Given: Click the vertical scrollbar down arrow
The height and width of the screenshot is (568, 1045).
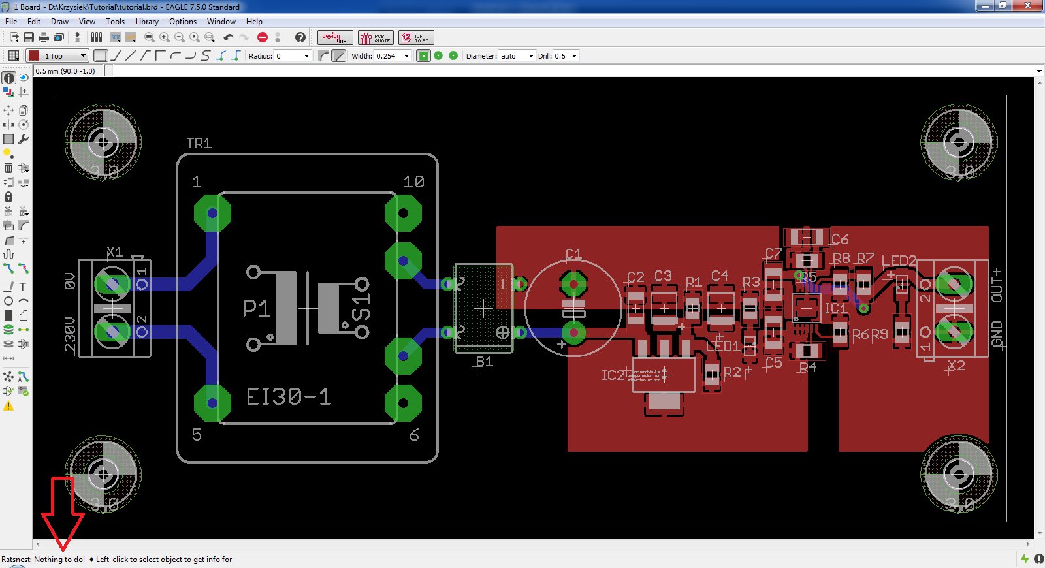Looking at the screenshot, I should [1039, 533].
